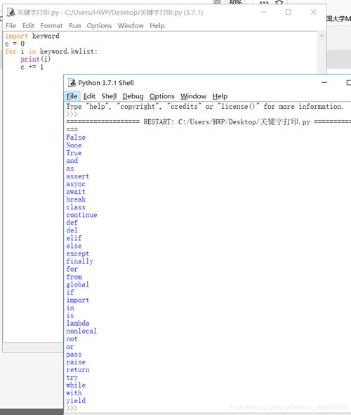Open the editor's Format menu

(x=51, y=26)
